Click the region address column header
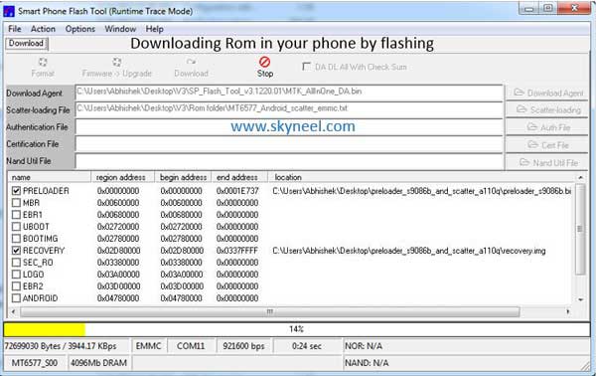 coord(123,177)
